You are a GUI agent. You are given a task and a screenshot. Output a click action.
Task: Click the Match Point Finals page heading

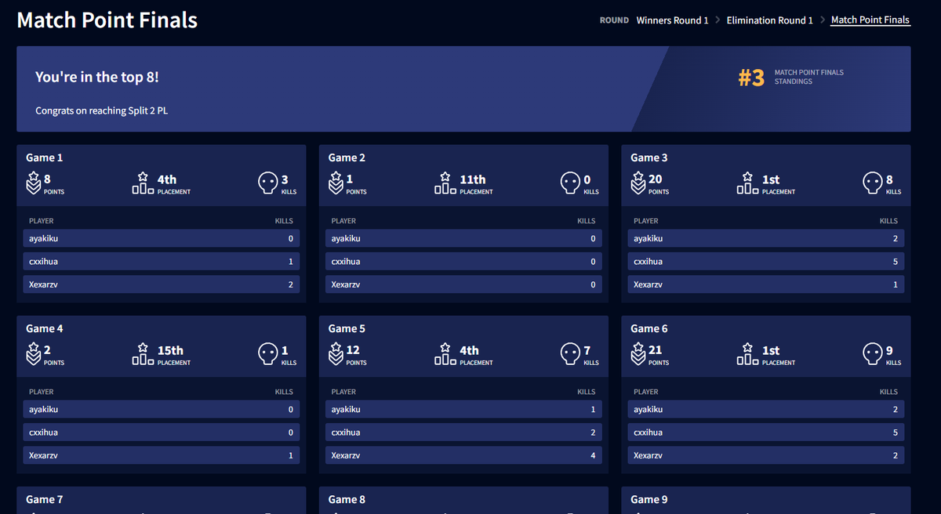[x=107, y=20]
